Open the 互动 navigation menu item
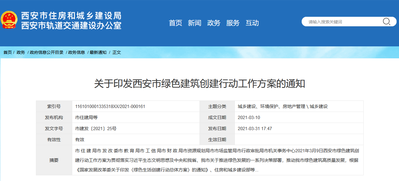 (252, 23)
